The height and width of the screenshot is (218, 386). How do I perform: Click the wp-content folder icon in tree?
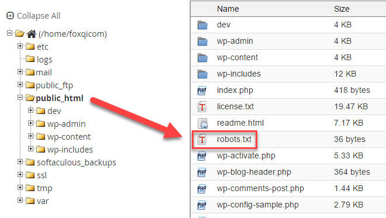click(40, 136)
